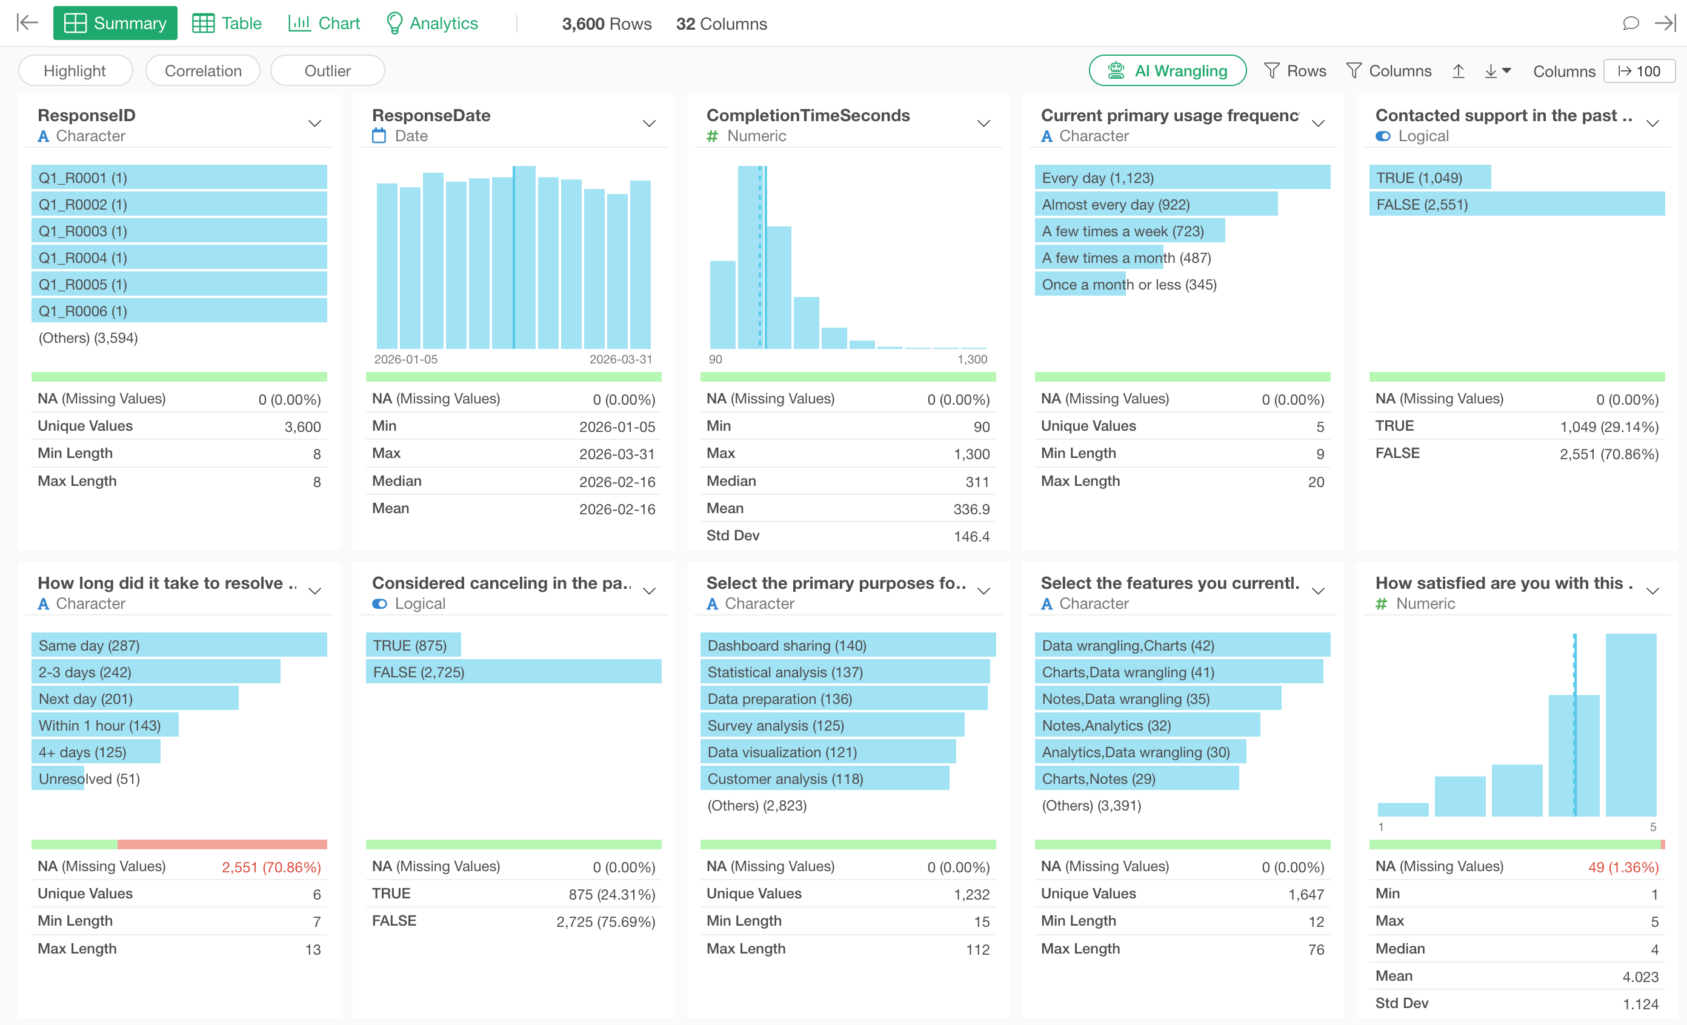This screenshot has height=1025, width=1687.
Task: Expand primary purposes column menu chevron
Action: click(983, 591)
